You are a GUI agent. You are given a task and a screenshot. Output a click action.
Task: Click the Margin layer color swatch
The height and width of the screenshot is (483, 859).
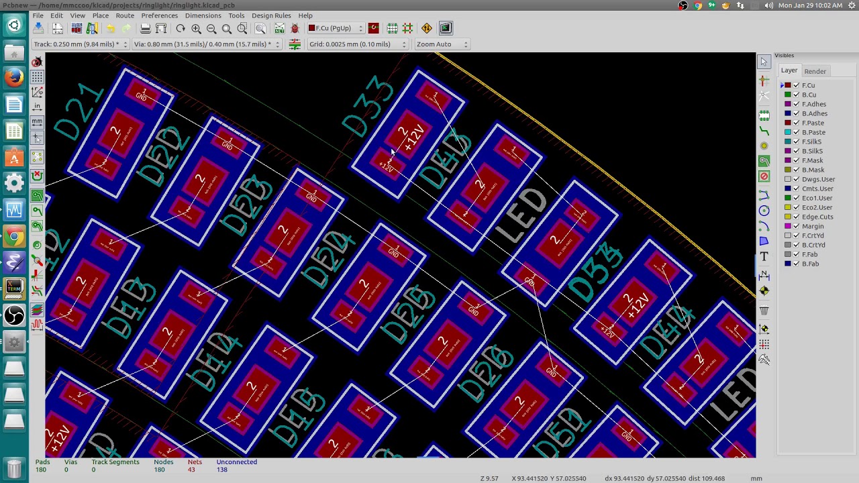(788, 226)
